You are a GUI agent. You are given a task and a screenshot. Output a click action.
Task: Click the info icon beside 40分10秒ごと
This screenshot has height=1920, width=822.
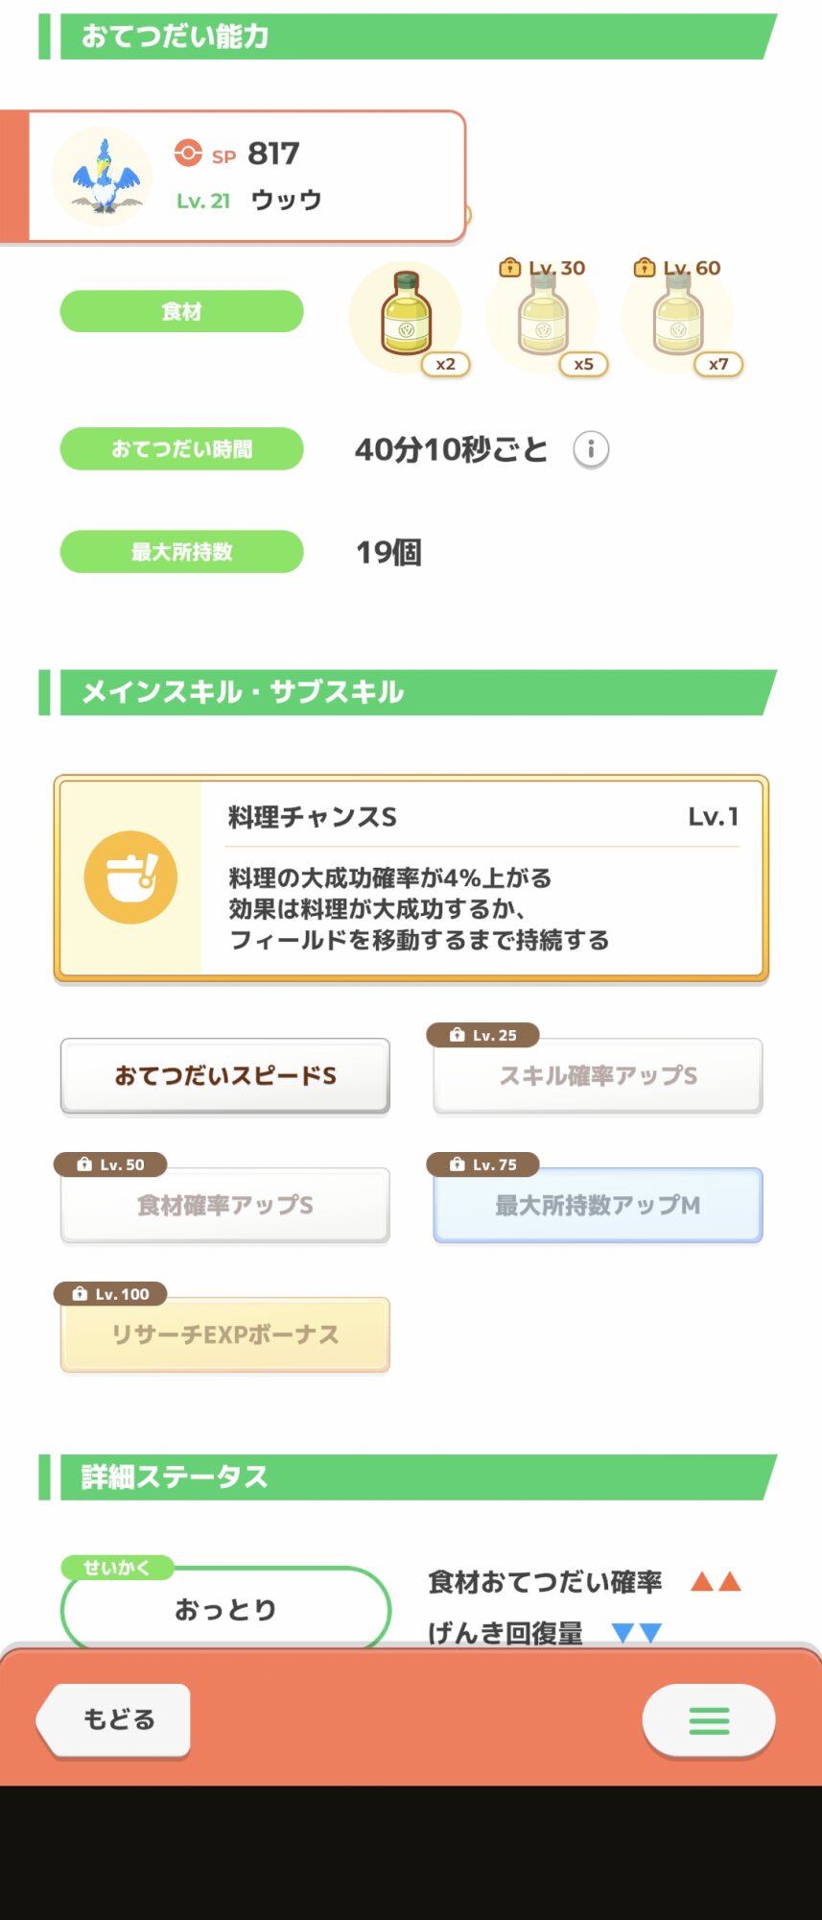pyautogui.click(x=591, y=449)
